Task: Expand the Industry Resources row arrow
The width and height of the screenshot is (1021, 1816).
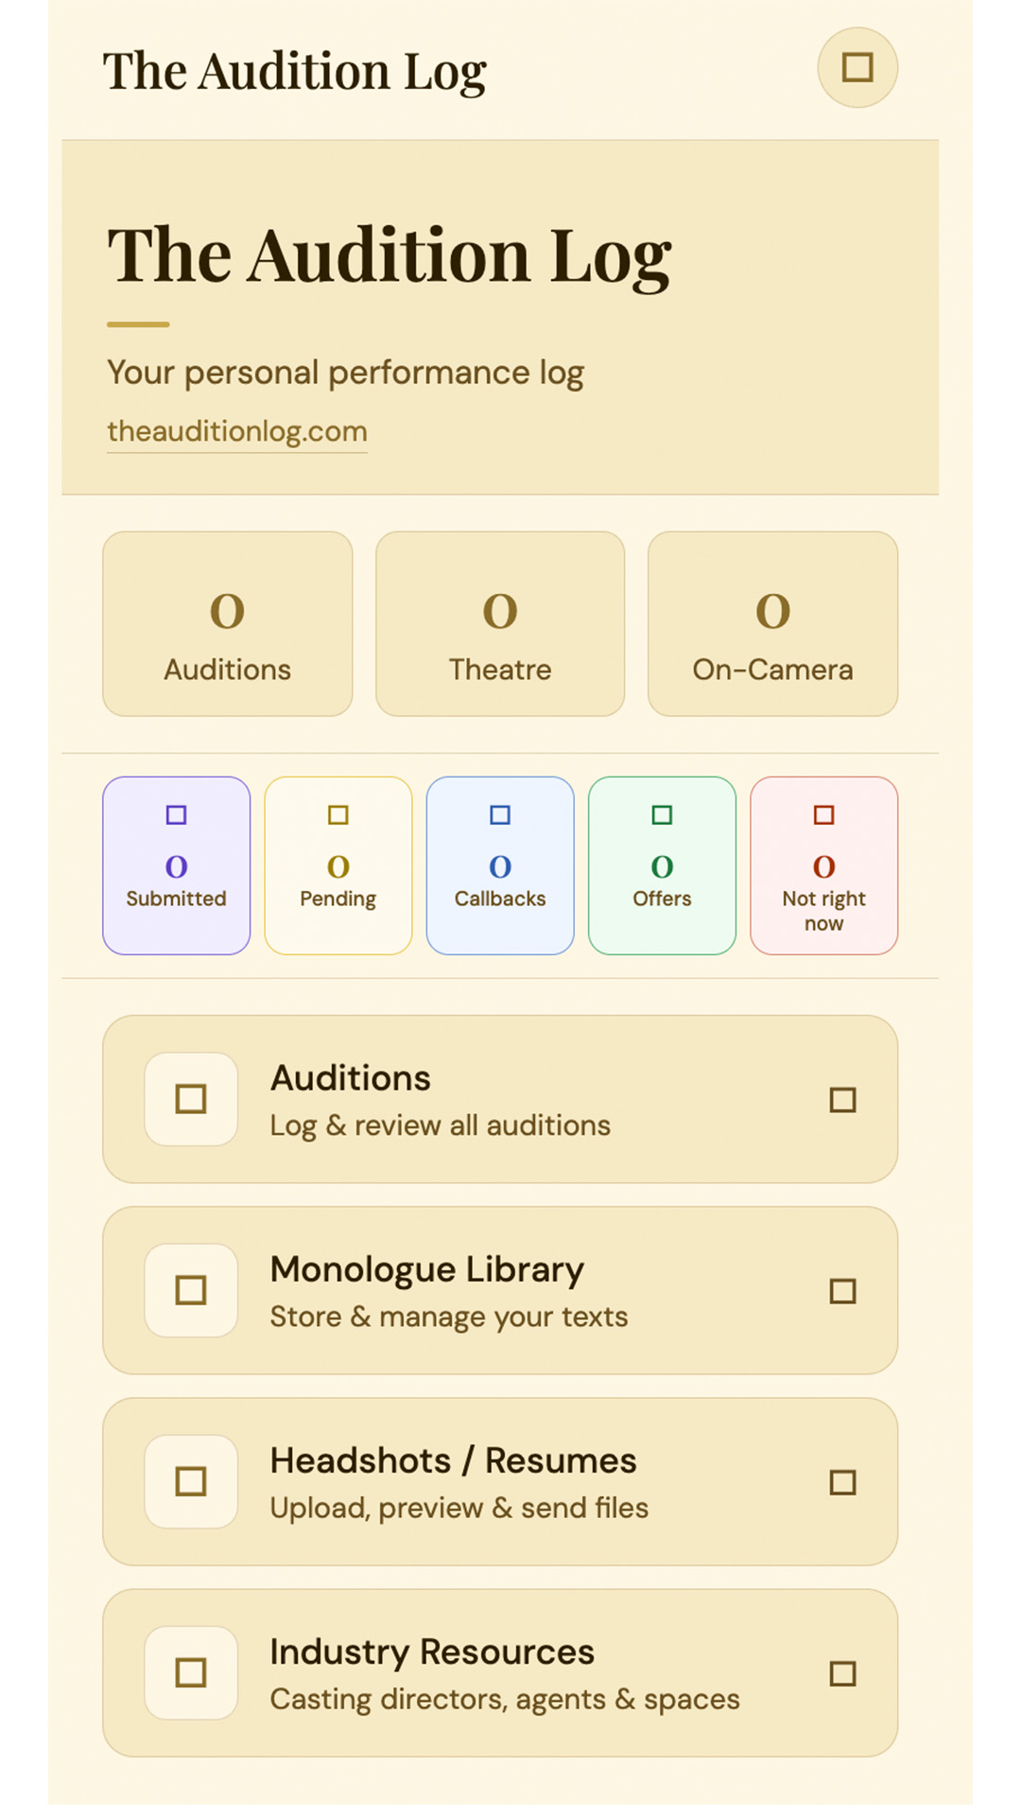Action: tap(842, 1673)
